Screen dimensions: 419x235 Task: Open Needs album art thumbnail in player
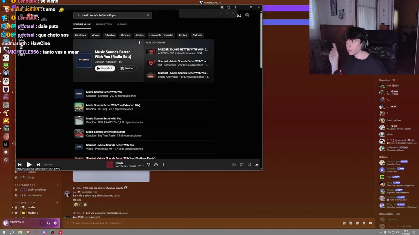pos(110,165)
